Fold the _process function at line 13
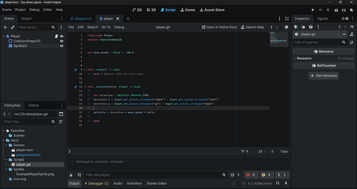The height and width of the screenshot is (189, 357). click(85, 87)
